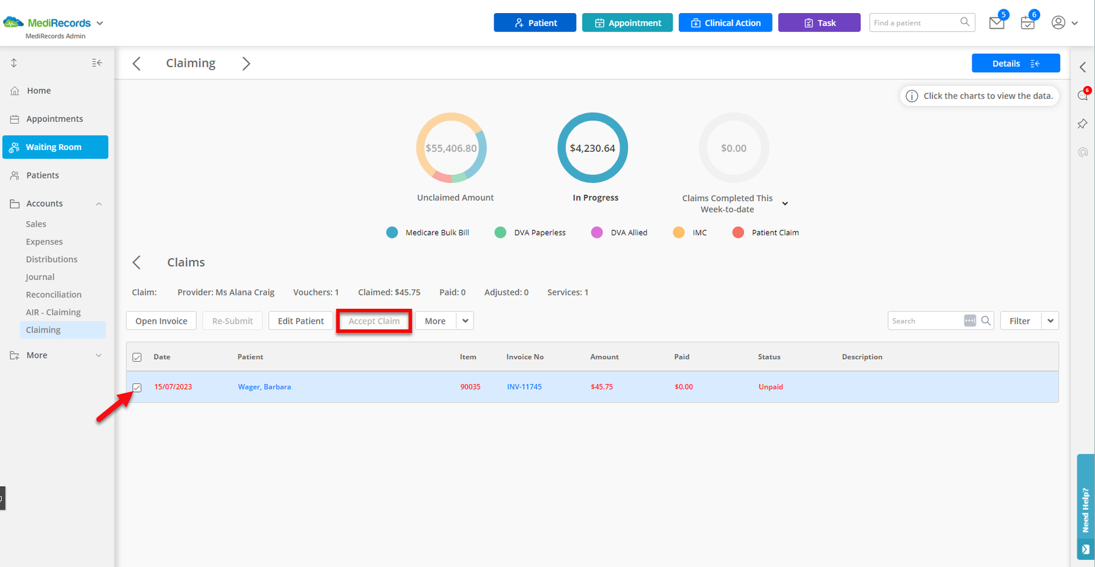Go to Appointments in the sidebar
The image size is (1095, 567).
click(54, 119)
